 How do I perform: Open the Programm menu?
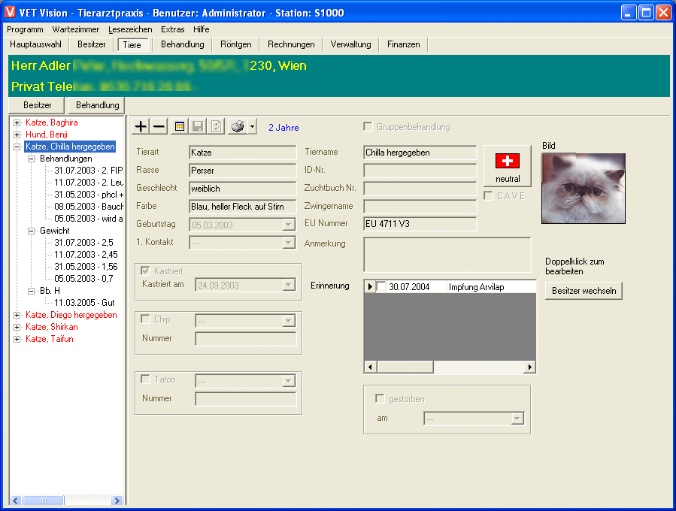coord(25,29)
